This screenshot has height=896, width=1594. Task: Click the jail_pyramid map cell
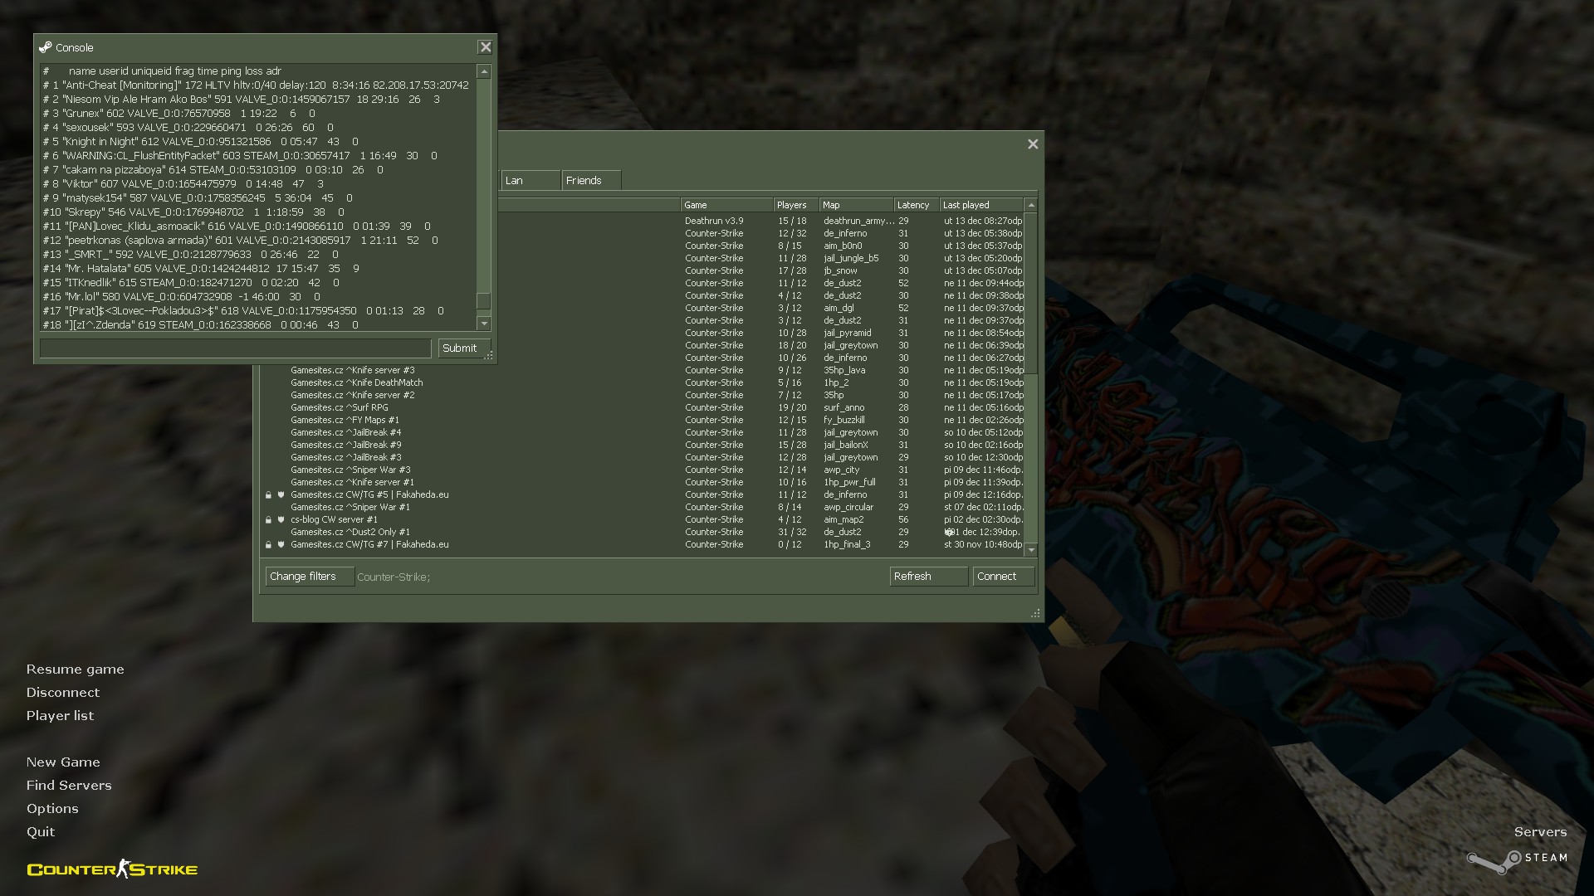tap(848, 334)
